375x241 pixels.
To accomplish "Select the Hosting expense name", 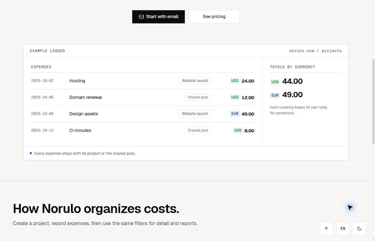I will click(x=77, y=81).
